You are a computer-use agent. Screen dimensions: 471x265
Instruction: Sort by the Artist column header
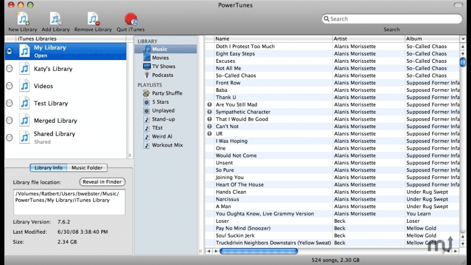369,39
